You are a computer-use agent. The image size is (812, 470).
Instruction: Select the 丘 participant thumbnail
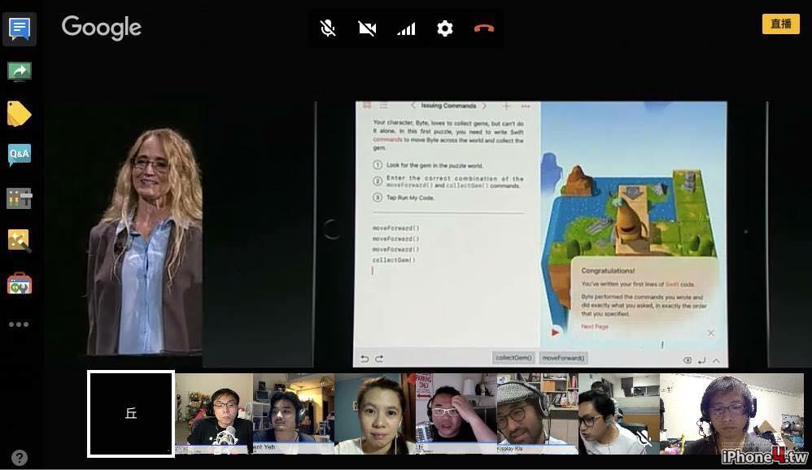pyautogui.click(x=131, y=414)
